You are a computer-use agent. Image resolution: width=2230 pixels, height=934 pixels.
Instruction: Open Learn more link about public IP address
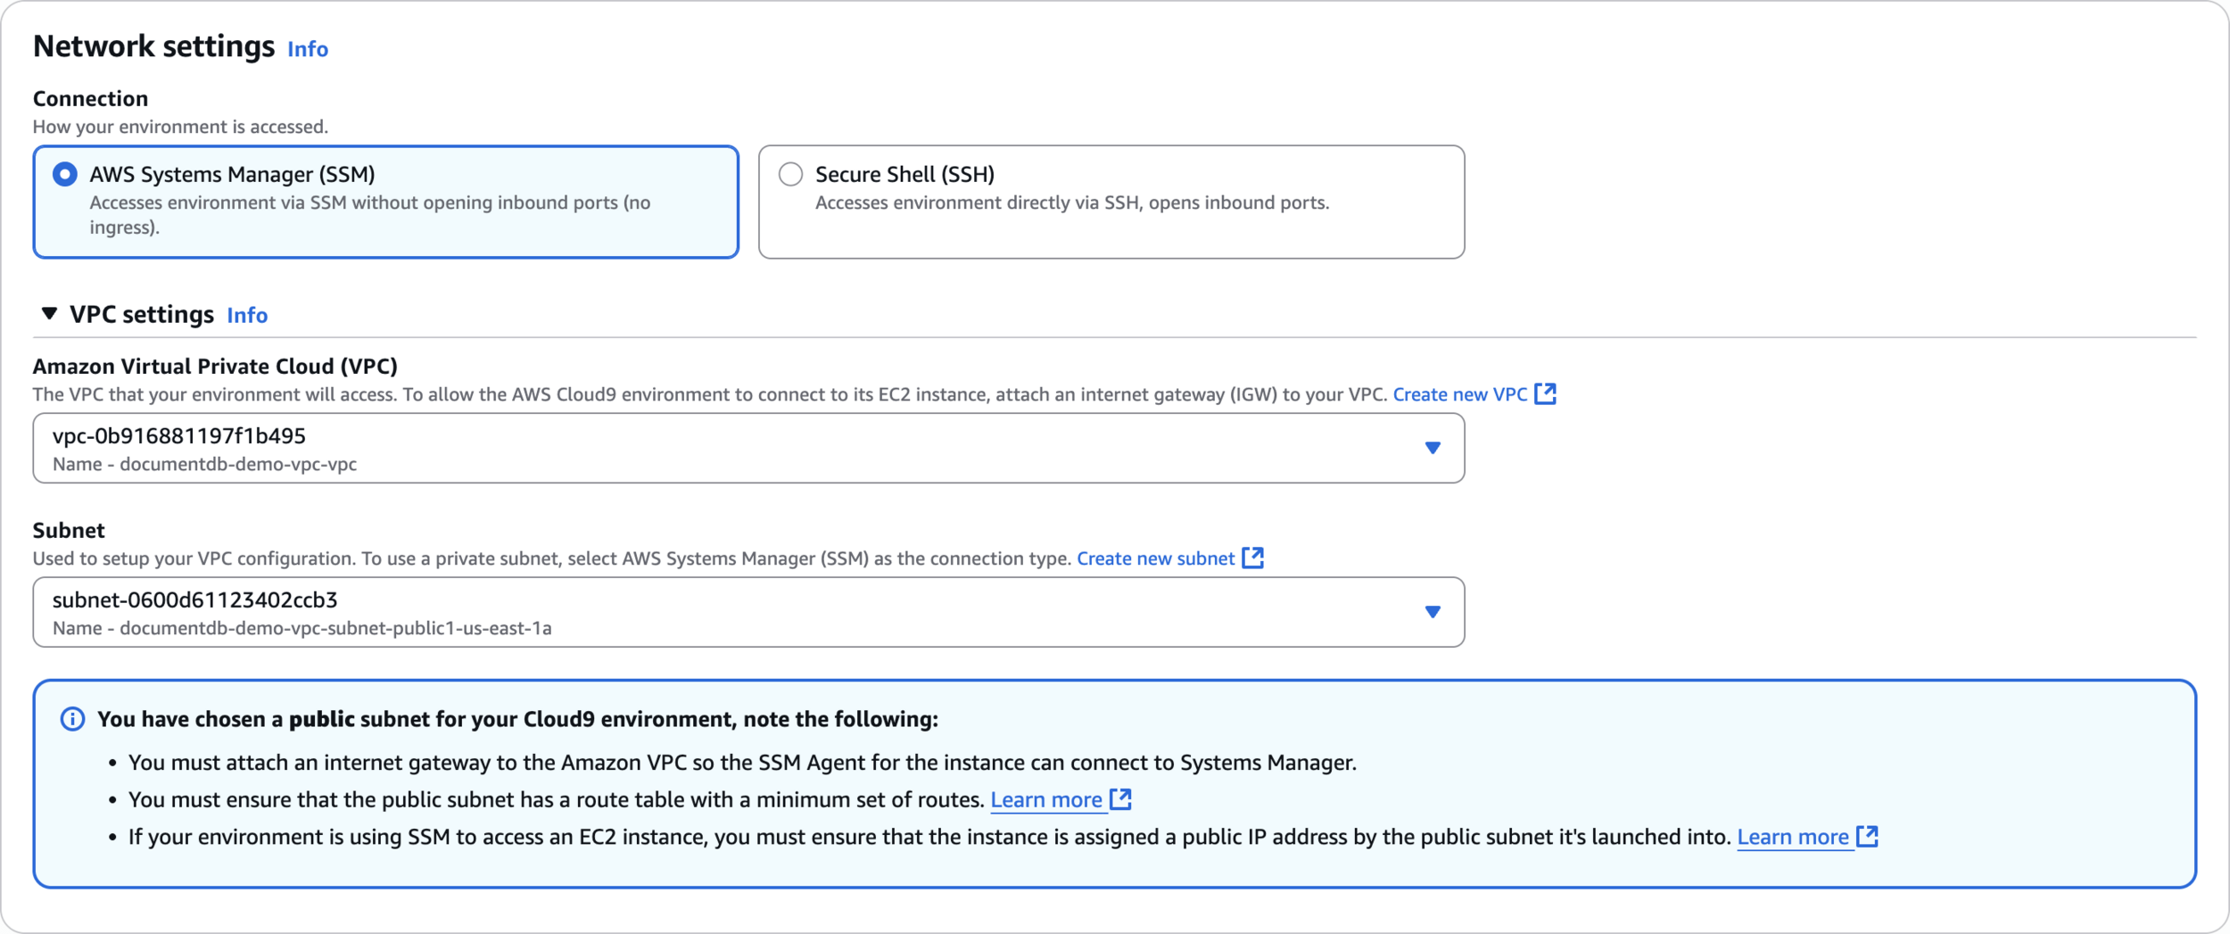(1793, 837)
